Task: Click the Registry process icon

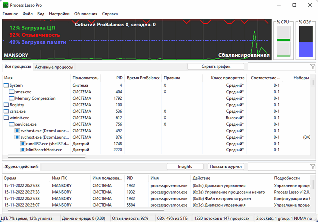Action: pyautogui.click(x=6, y=105)
